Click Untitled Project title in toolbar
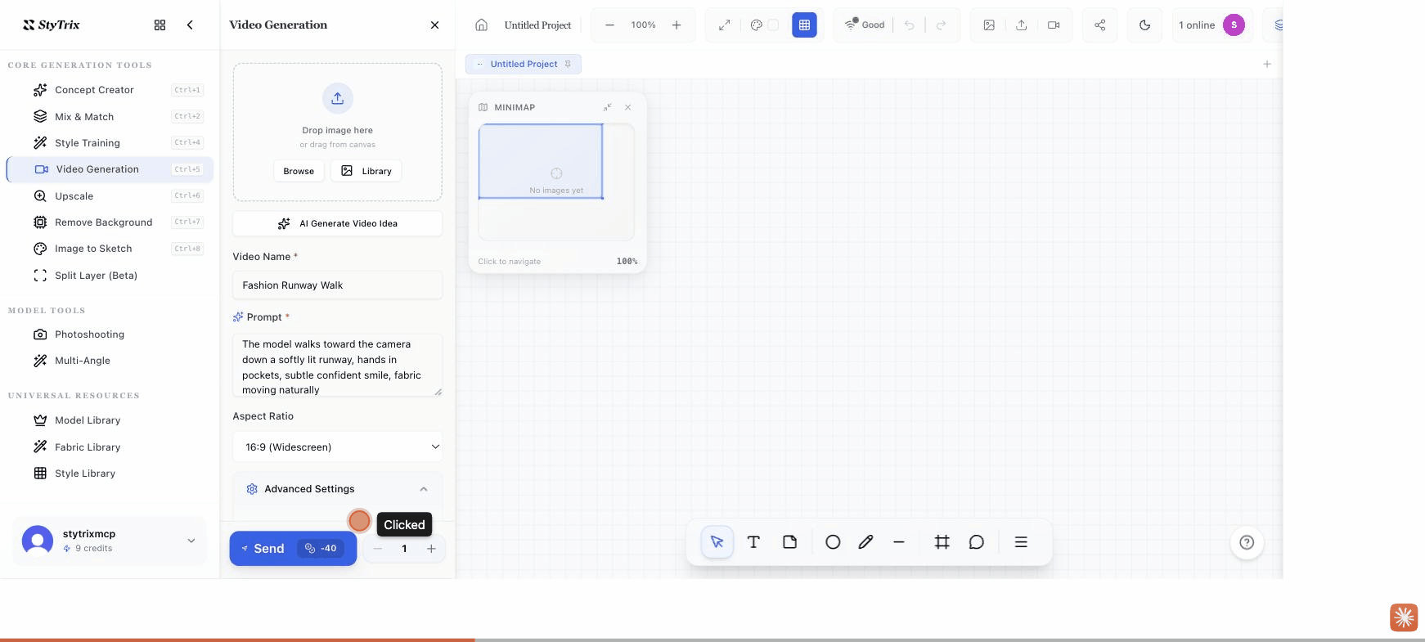 (x=537, y=25)
